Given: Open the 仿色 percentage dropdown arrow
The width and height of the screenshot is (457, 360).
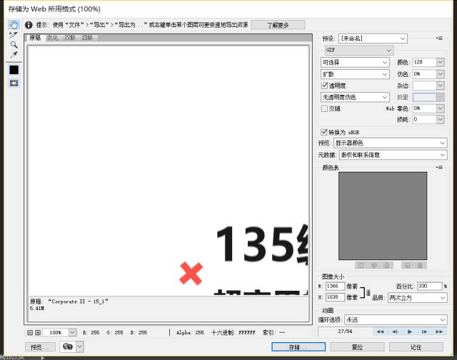Looking at the screenshot, I should (440, 74).
